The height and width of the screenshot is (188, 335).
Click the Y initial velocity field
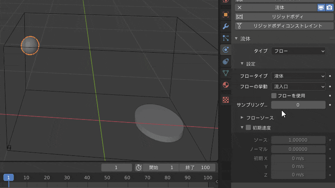(298, 166)
